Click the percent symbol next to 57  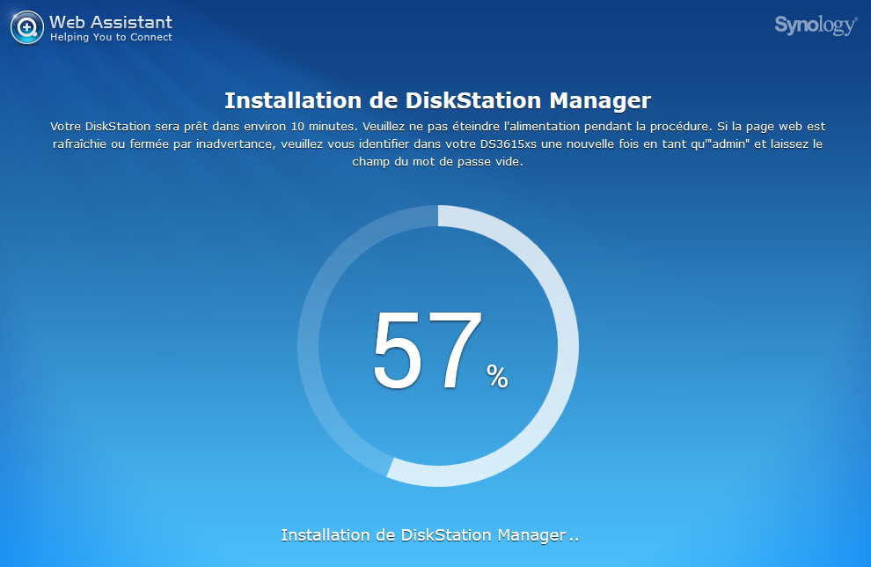click(x=497, y=377)
